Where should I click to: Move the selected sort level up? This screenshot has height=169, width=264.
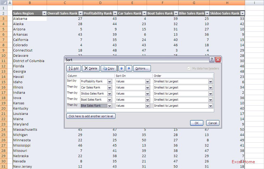[121, 68]
